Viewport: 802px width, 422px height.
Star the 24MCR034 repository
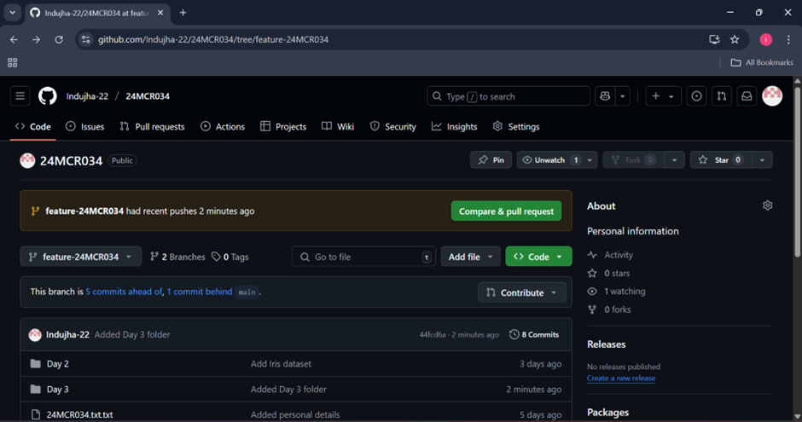click(x=721, y=160)
